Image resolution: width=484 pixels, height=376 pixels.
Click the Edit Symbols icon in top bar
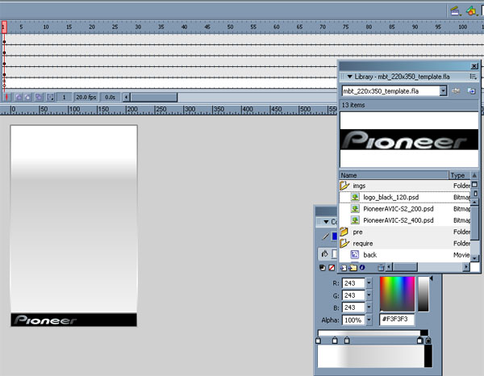pyautogui.click(x=471, y=11)
